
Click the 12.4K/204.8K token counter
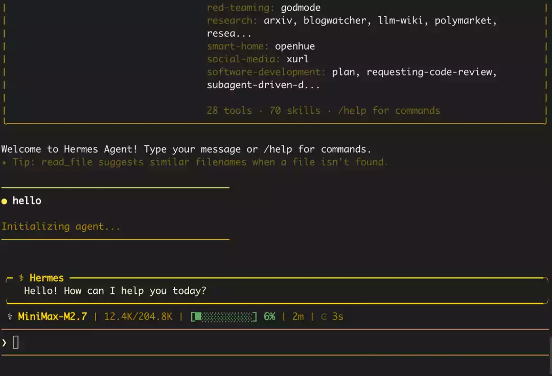coord(138,316)
